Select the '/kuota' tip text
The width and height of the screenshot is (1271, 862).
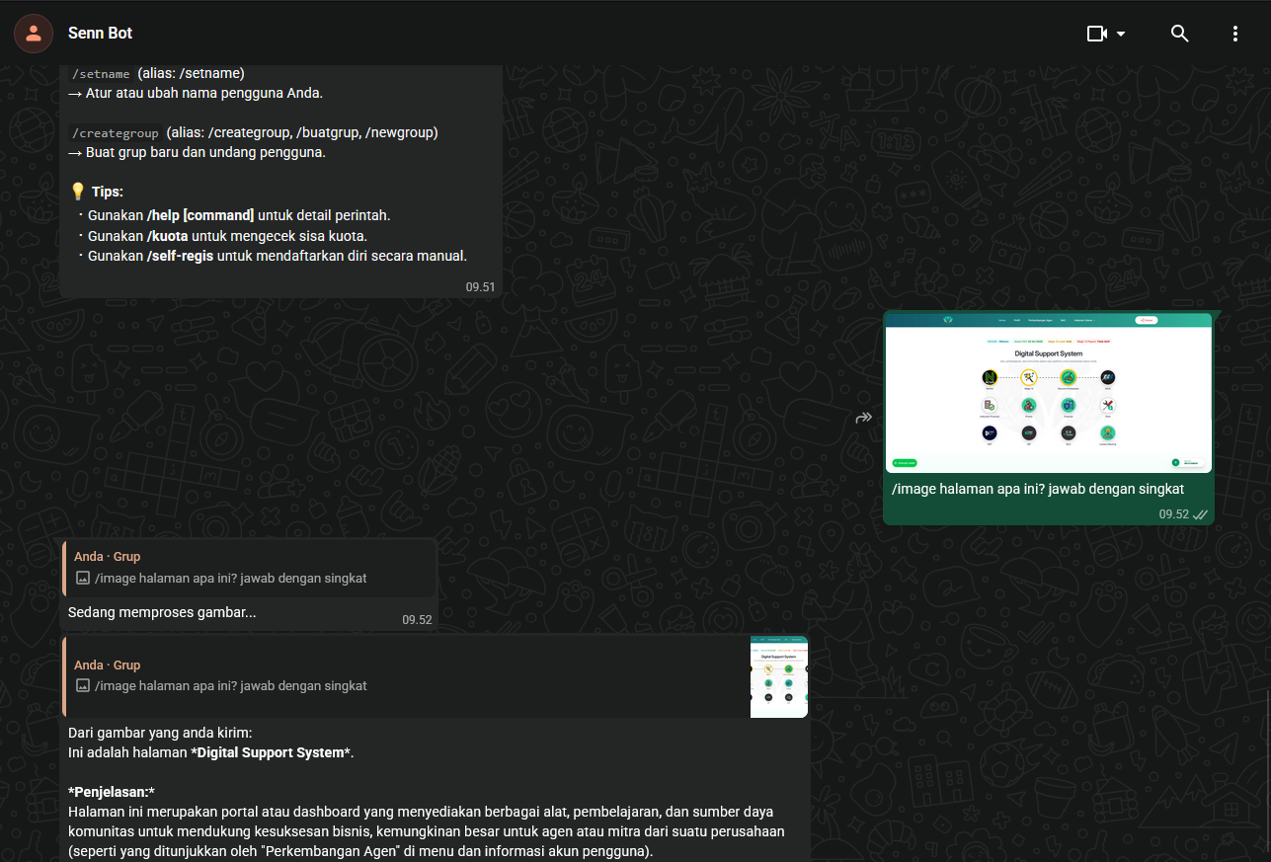[x=167, y=236]
